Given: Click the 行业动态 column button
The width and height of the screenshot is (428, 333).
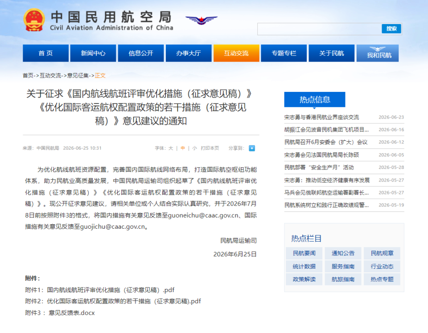Looking at the screenshot, I should click(x=382, y=267).
